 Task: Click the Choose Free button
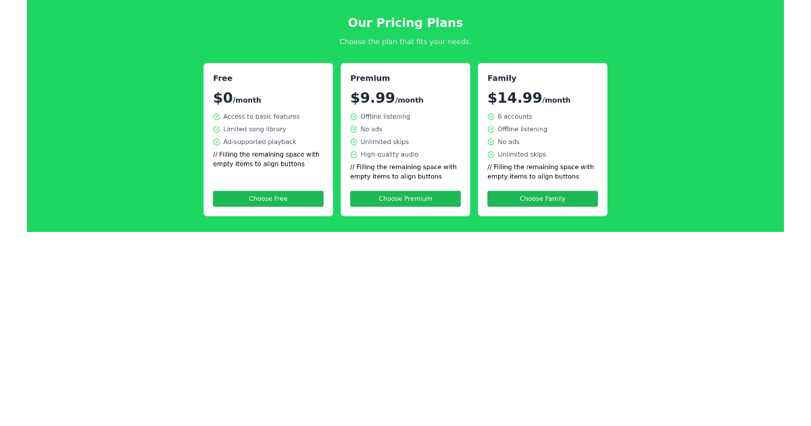pos(268,199)
